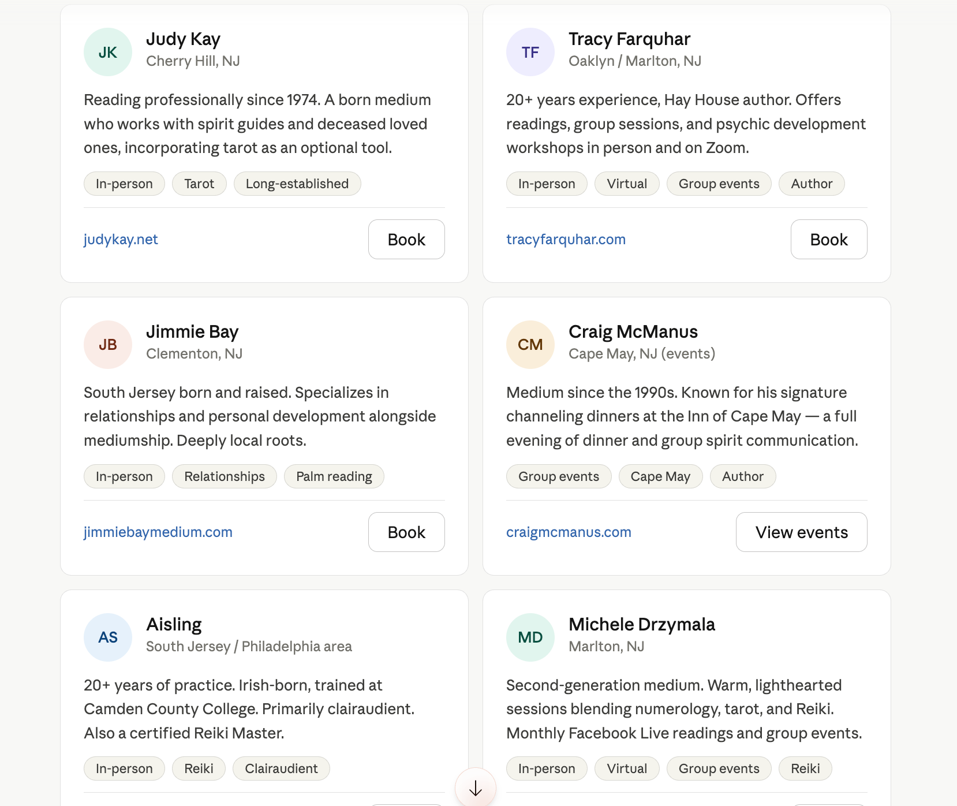Click Aisling's AS avatar
The image size is (957, 806).
click(108, 637)
